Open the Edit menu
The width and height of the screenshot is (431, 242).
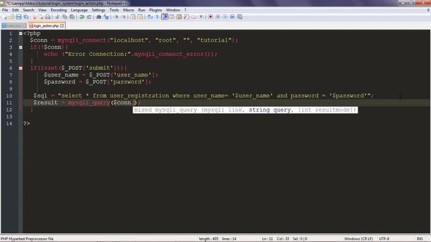click(15, 10)
